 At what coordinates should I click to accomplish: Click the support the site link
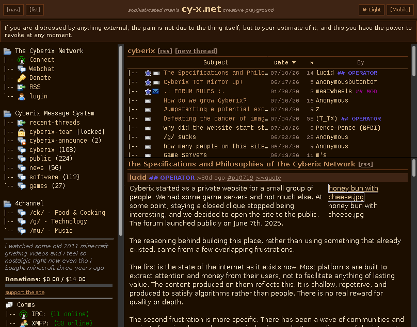tap(25, 292)
